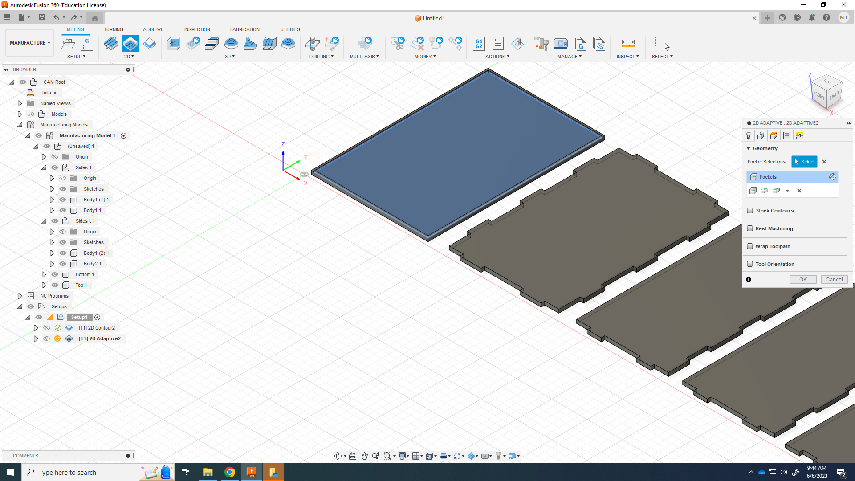The image size is (855, 481).
Task: Click the Pan hand tool in navigation bar
Action: point(364,456)
